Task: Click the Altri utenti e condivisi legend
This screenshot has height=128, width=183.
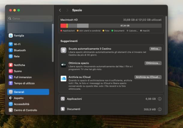Action: 90,31
